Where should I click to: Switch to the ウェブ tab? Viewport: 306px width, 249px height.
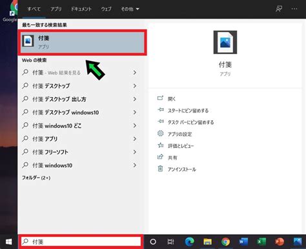pos(107,9)
